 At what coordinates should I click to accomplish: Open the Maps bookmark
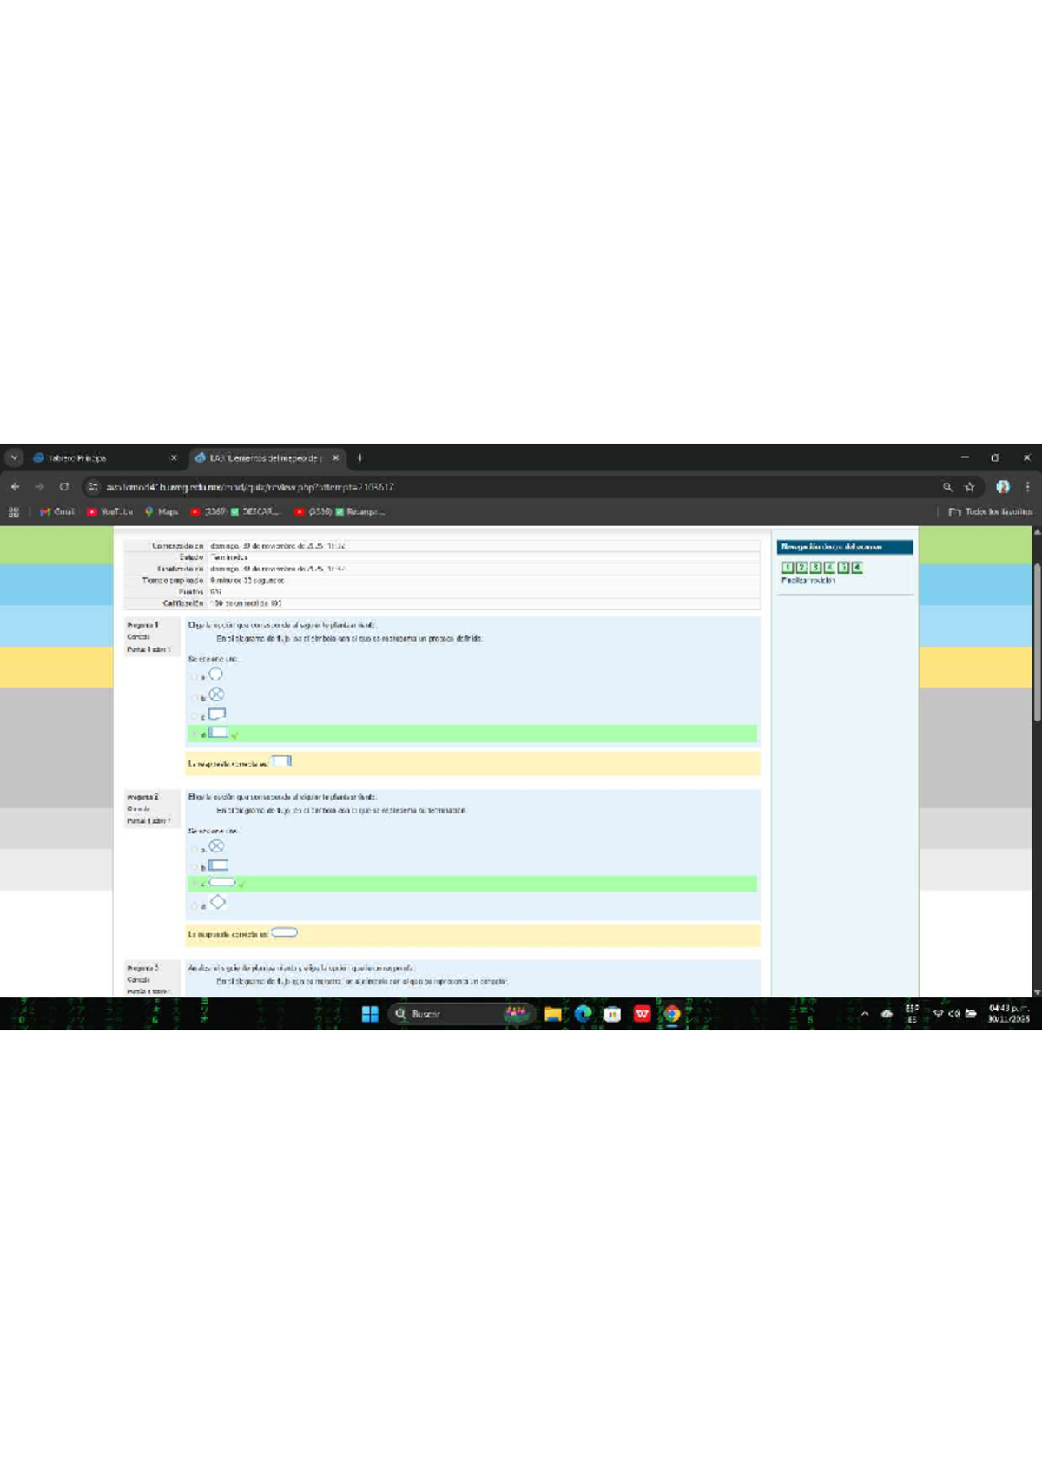click(x=162, y=512)
